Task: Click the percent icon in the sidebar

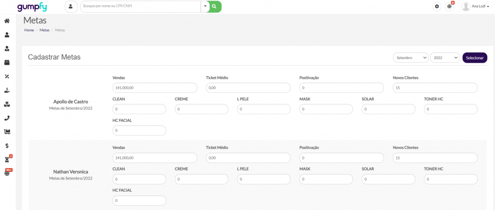Action: tap(7, 76)
